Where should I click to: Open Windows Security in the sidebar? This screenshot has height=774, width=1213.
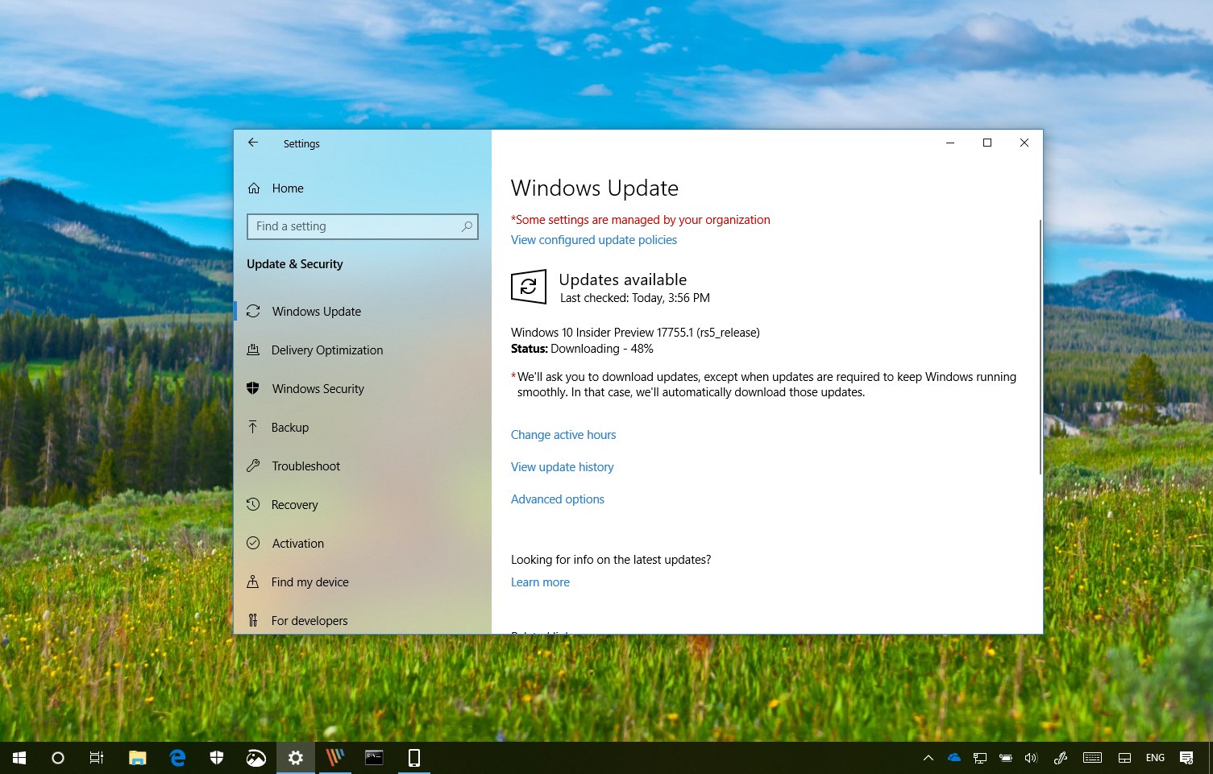[x=254, y=388]
